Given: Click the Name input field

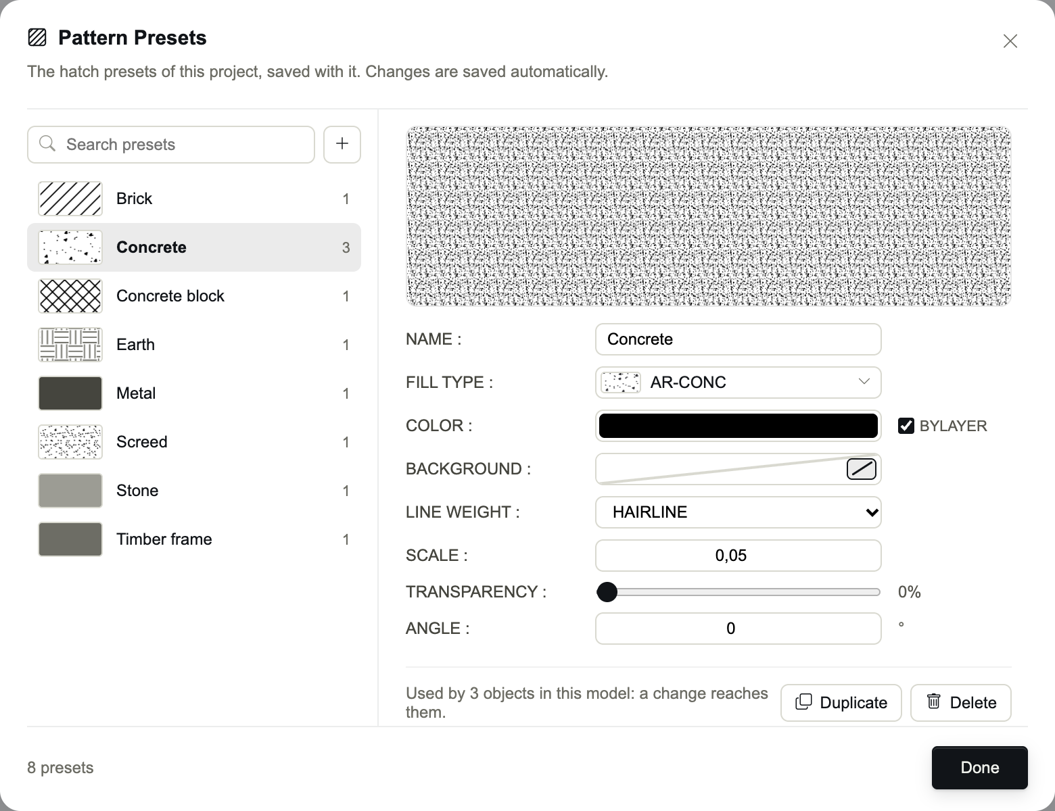Looking at the screenshot, I should [738, 339].
